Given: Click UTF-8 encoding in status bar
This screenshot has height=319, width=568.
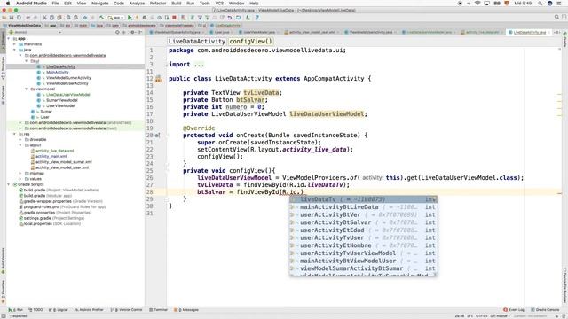Looking at the screenshot, I should pyautogui.click(x=481, y=316).
